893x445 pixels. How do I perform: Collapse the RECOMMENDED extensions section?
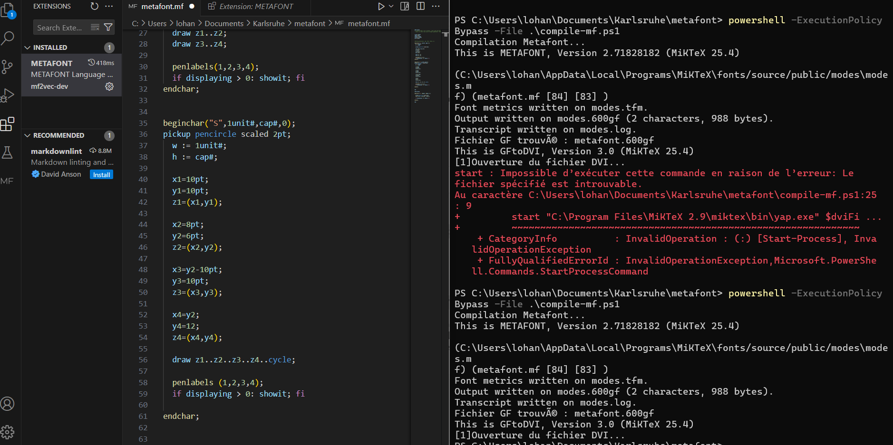28,135
